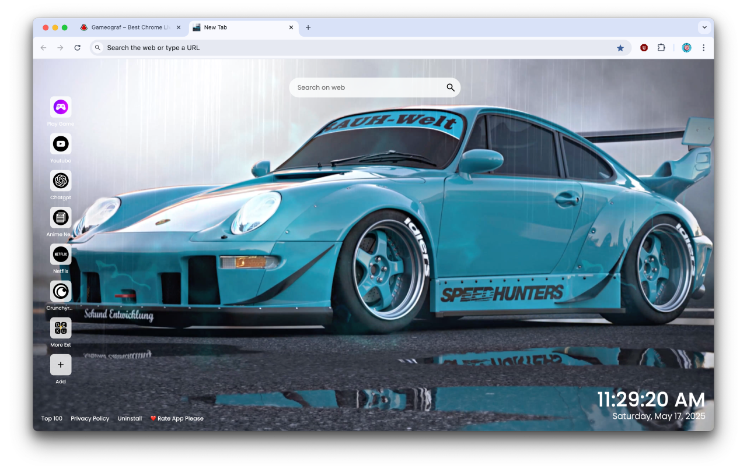This screenshot has width=747, height=466.
Task: Open the Extensions puzzle icon
Action: (661, 48)
